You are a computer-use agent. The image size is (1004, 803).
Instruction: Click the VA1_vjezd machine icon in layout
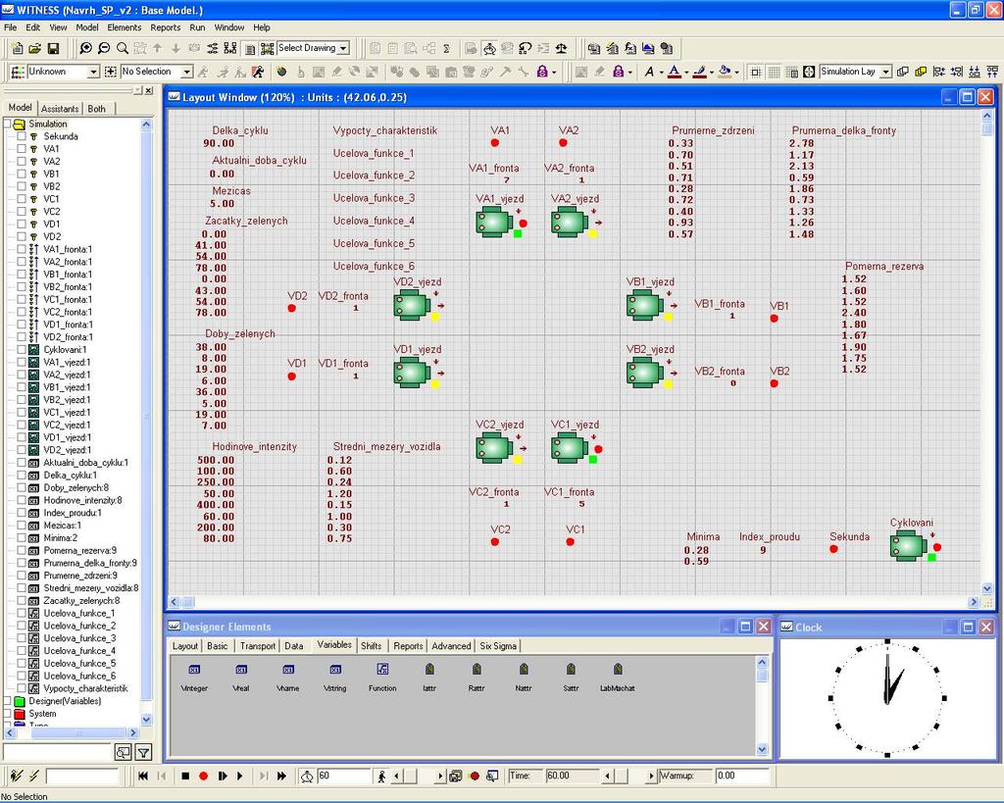tap(494, 224)
